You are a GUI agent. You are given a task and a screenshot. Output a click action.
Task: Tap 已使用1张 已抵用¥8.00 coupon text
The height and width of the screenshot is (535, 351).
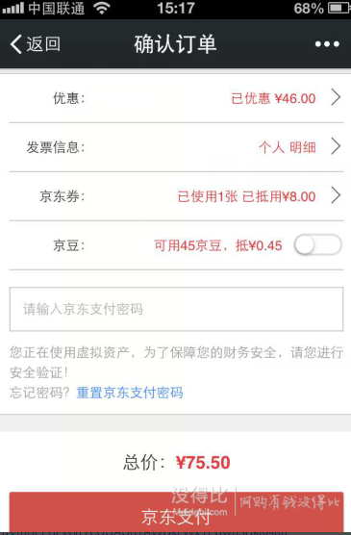coord(246,196)
